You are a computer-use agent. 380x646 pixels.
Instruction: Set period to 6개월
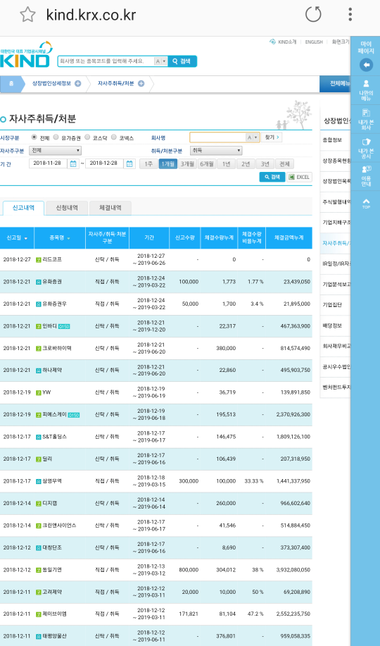[x=207, y=164]
